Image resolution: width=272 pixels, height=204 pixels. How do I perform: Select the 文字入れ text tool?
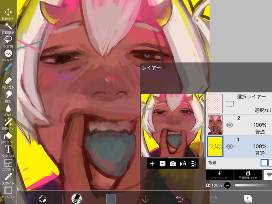tap(8, 152)
